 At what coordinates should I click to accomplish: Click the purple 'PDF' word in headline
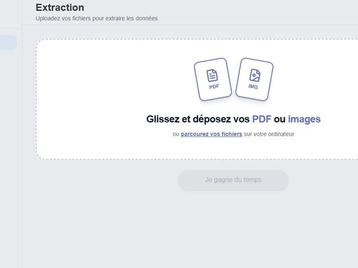tap(262, 119)
